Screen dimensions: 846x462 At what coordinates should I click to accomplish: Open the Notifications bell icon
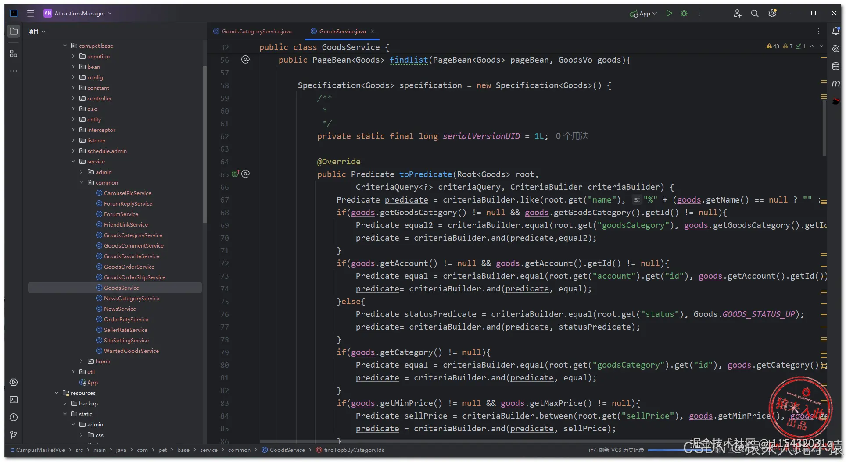click(836, 31)
